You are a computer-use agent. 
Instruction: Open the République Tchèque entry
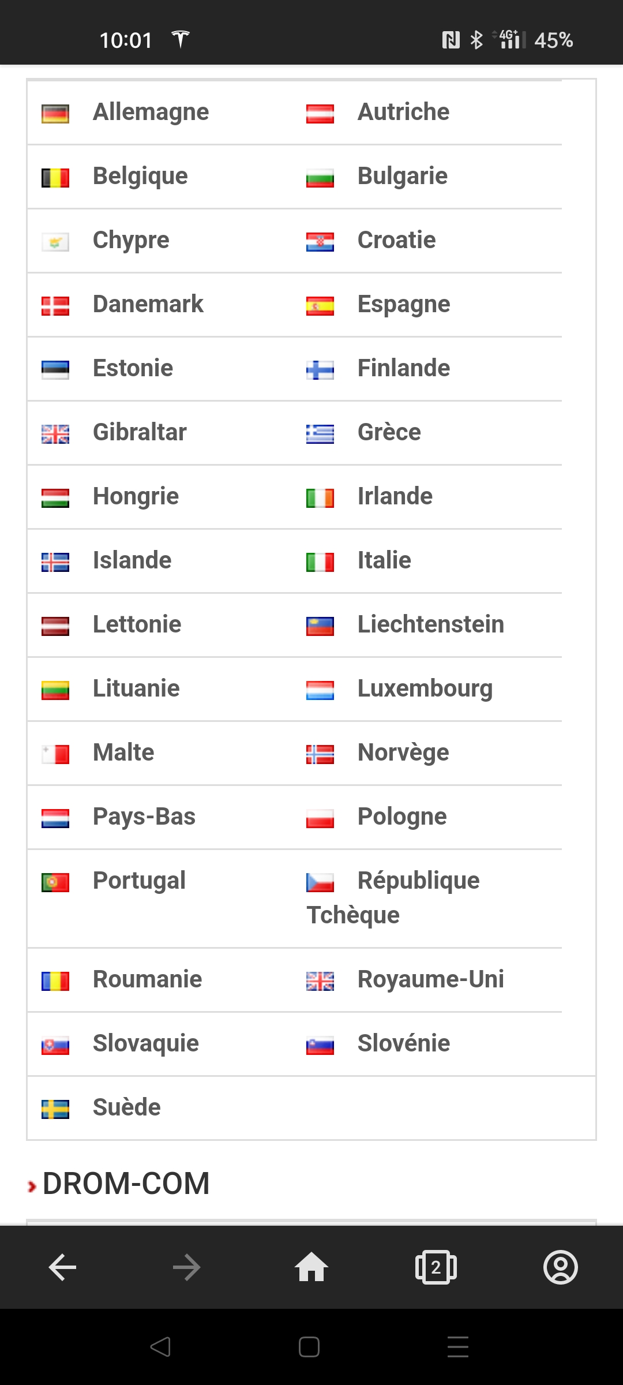point(393,898)
